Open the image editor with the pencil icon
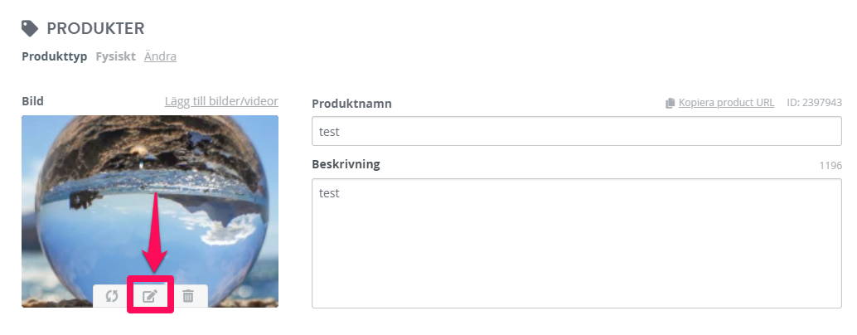The width and height of the screenshot is (857, 335). point(150,296)
